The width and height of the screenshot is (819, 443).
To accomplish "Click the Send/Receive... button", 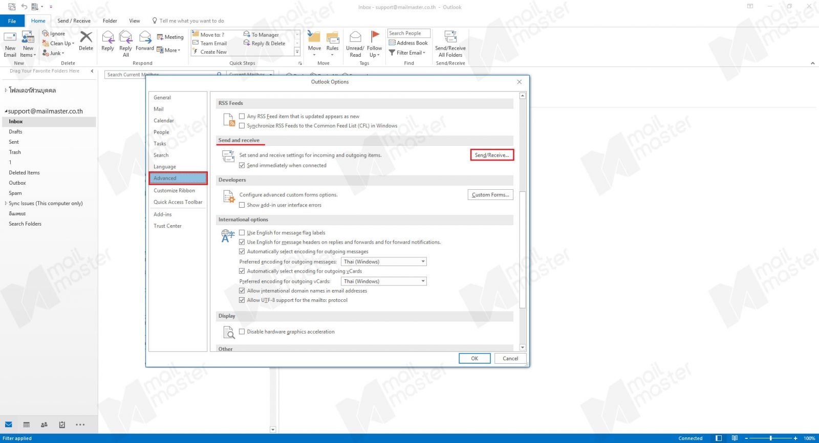I will point(491,155).
